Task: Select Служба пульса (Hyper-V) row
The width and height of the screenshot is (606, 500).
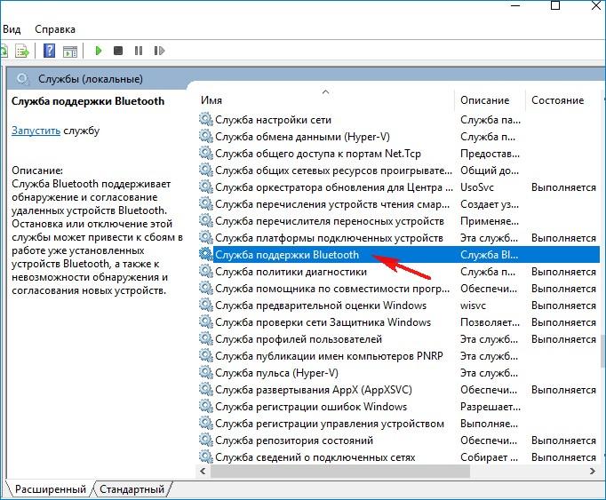Action: coord(399,373)
